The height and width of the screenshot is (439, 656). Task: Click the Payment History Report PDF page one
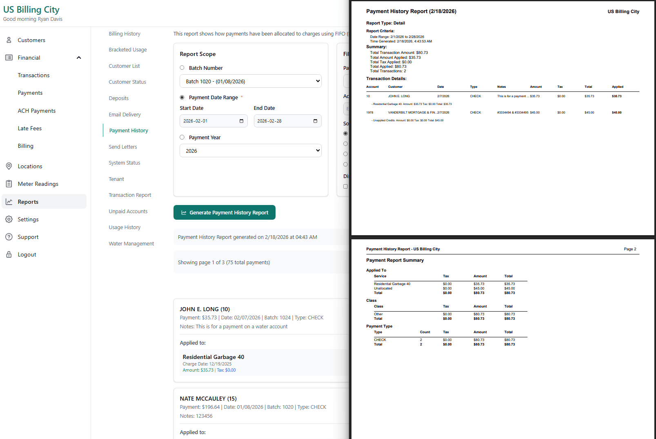(x=503, y=118)
